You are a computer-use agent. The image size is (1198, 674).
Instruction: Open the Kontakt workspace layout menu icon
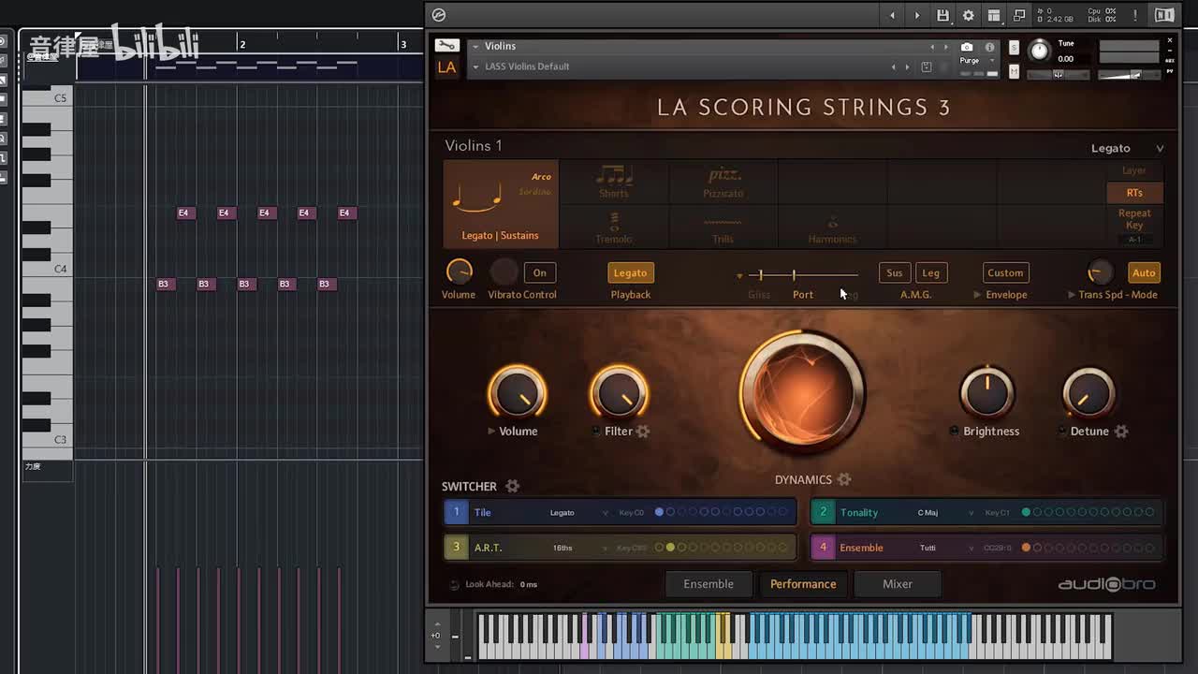point(994,15)
